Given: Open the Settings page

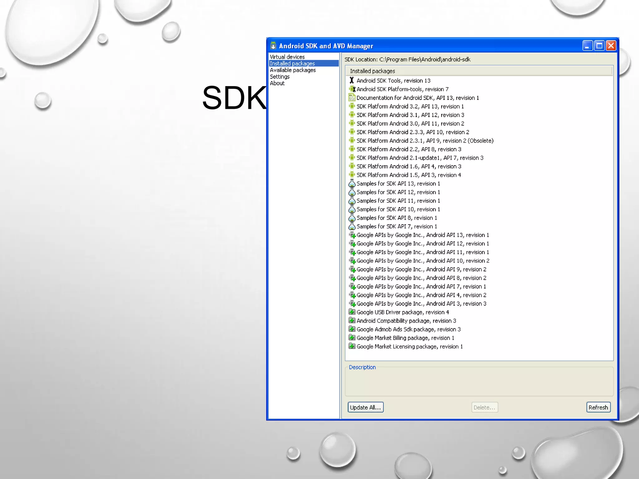Looking at the screenshot, I should pyautogui.click(x=280, y=77).
